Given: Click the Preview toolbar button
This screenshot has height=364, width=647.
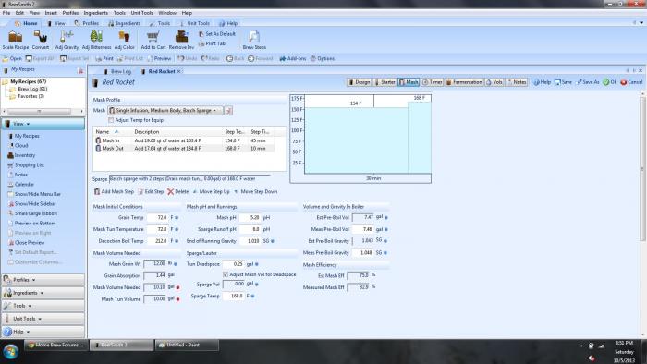Looking at the screenshot, I should [159, 58].
